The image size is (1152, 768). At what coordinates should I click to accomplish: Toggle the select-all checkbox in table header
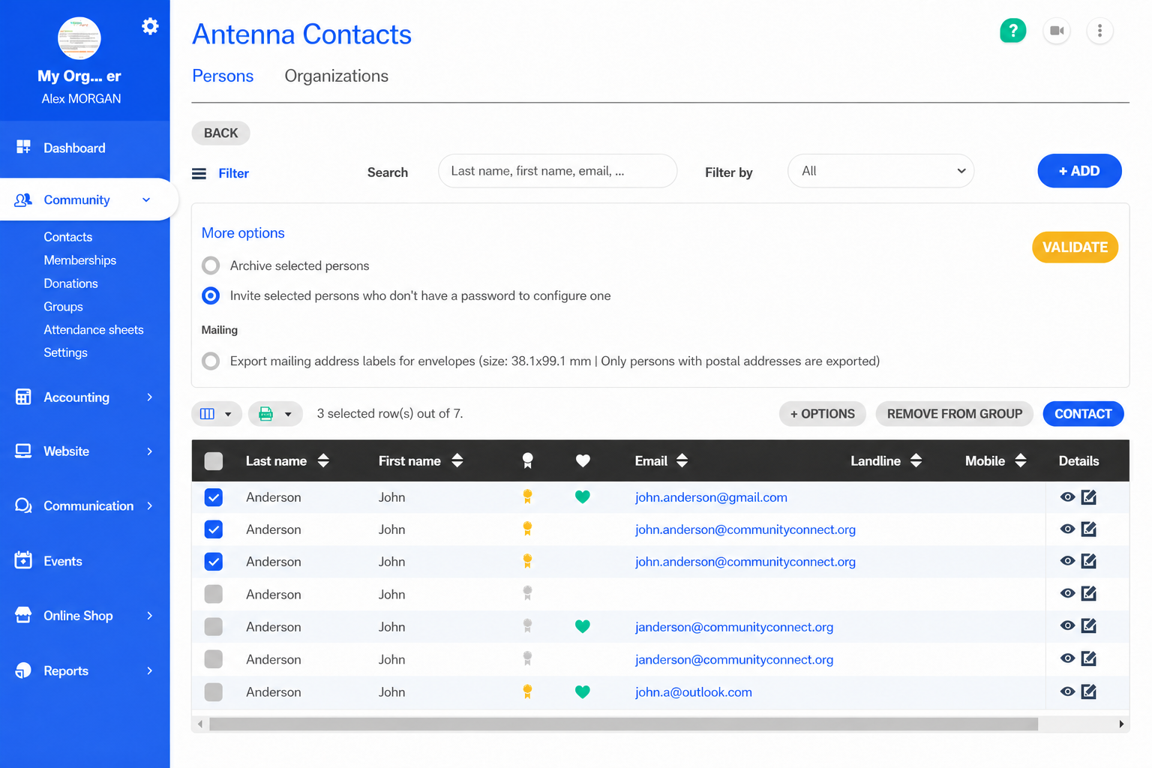(x=214, y=460)
